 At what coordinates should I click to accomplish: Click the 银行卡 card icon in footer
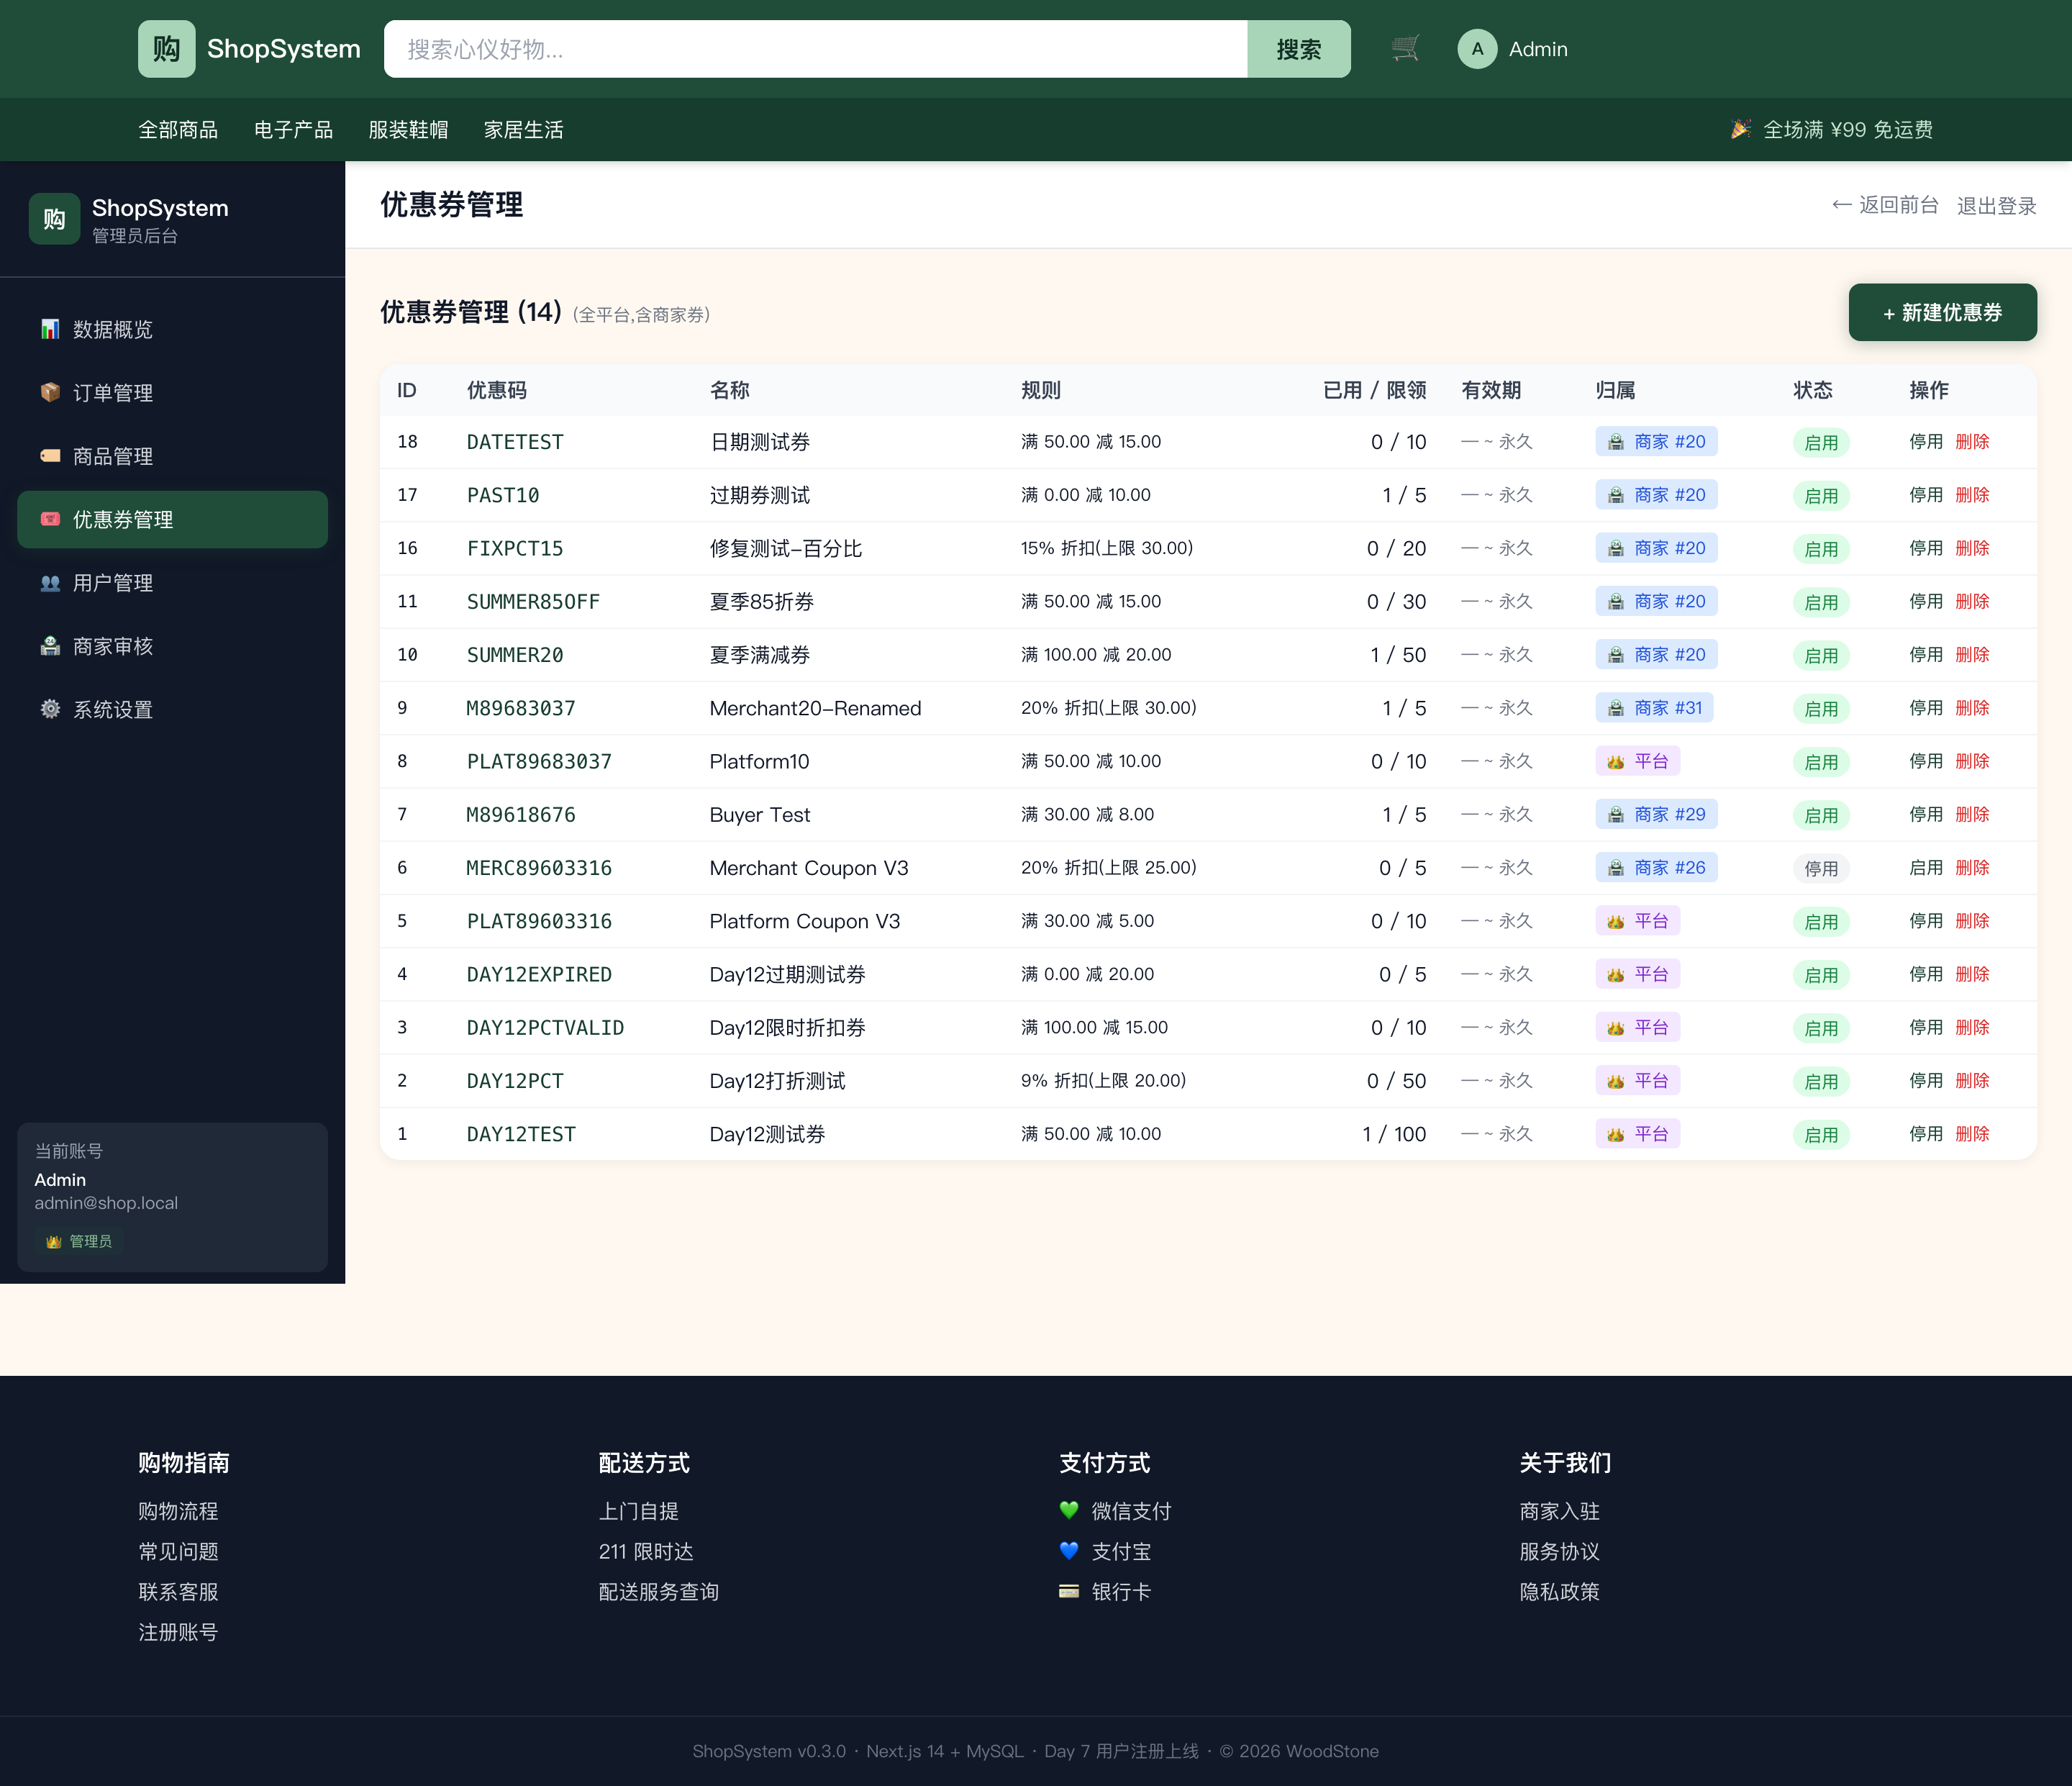point(1069,1591)
